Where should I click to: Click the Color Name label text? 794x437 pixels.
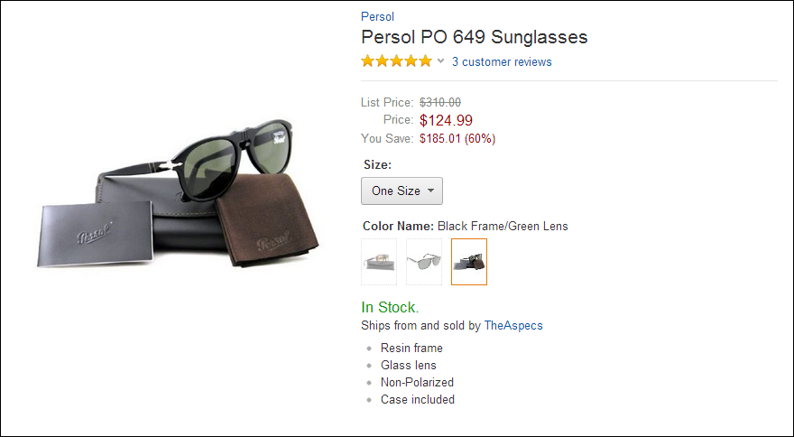pos(398,226)
